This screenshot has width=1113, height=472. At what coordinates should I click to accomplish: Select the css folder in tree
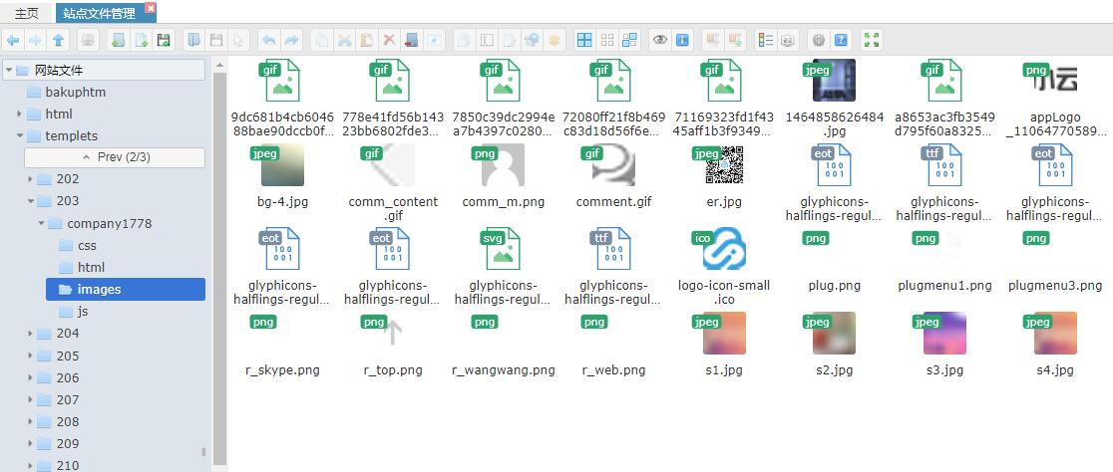[88, 246]
